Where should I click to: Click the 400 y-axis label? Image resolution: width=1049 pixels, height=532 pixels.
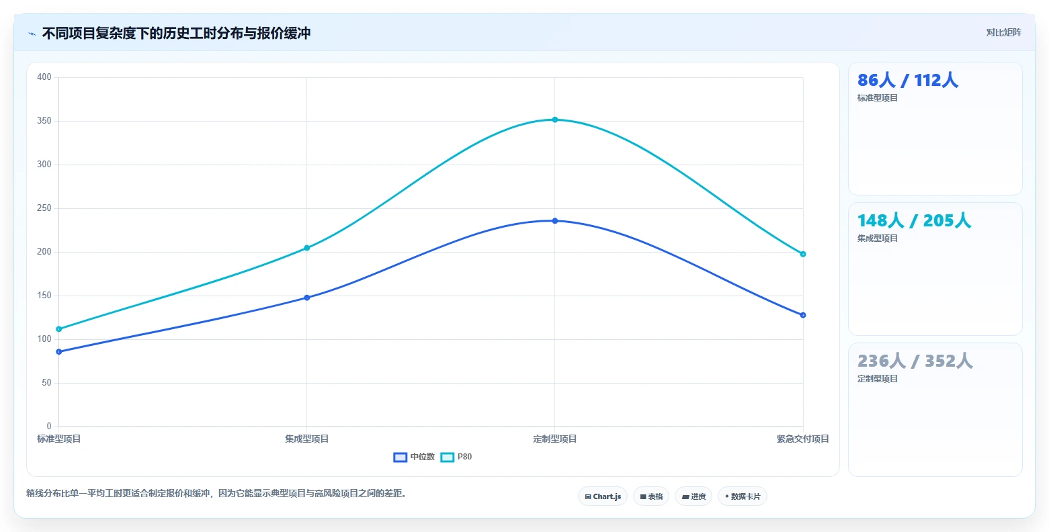click(44, 77)
